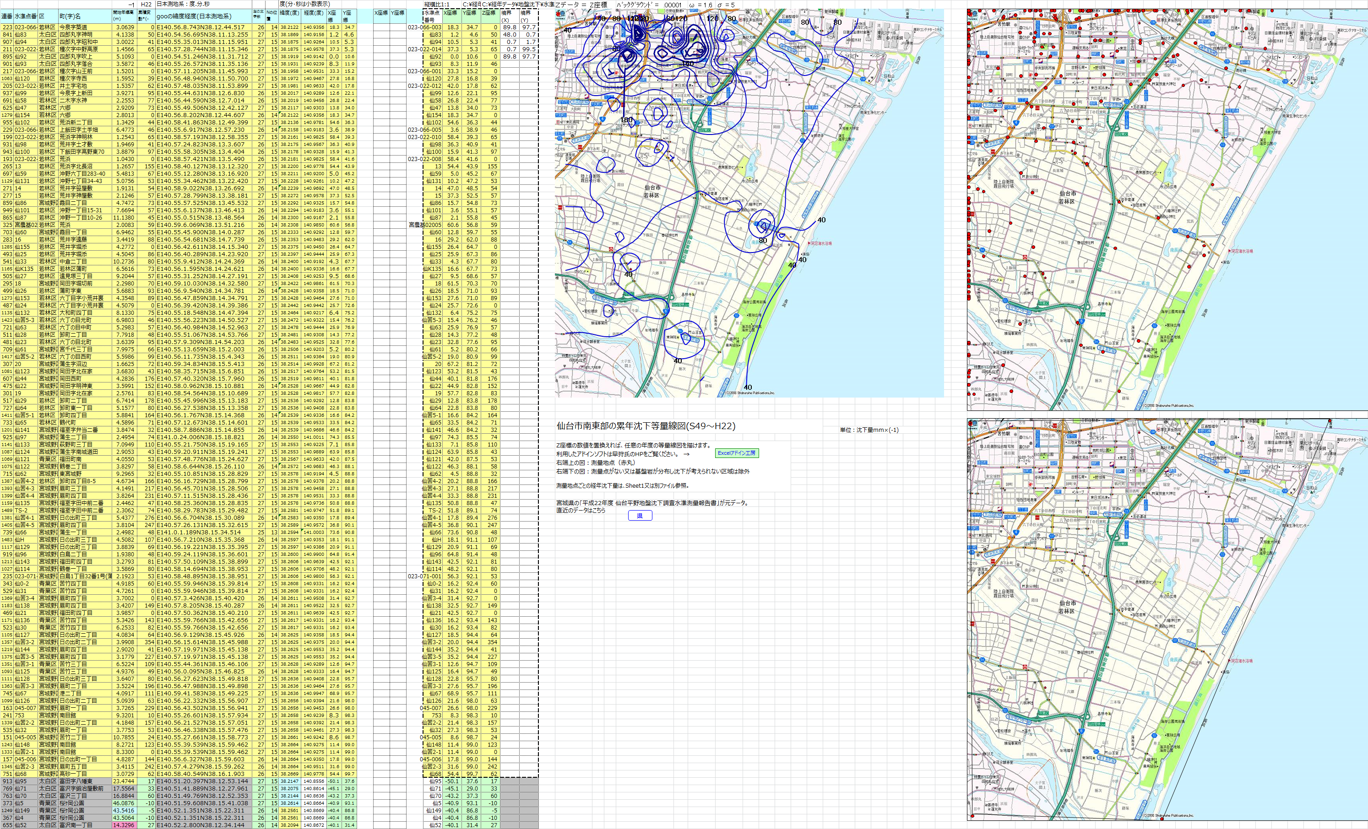Select the pink cell 14.3296
Screen dimensions: 1368x829
[x=124, y=825]
